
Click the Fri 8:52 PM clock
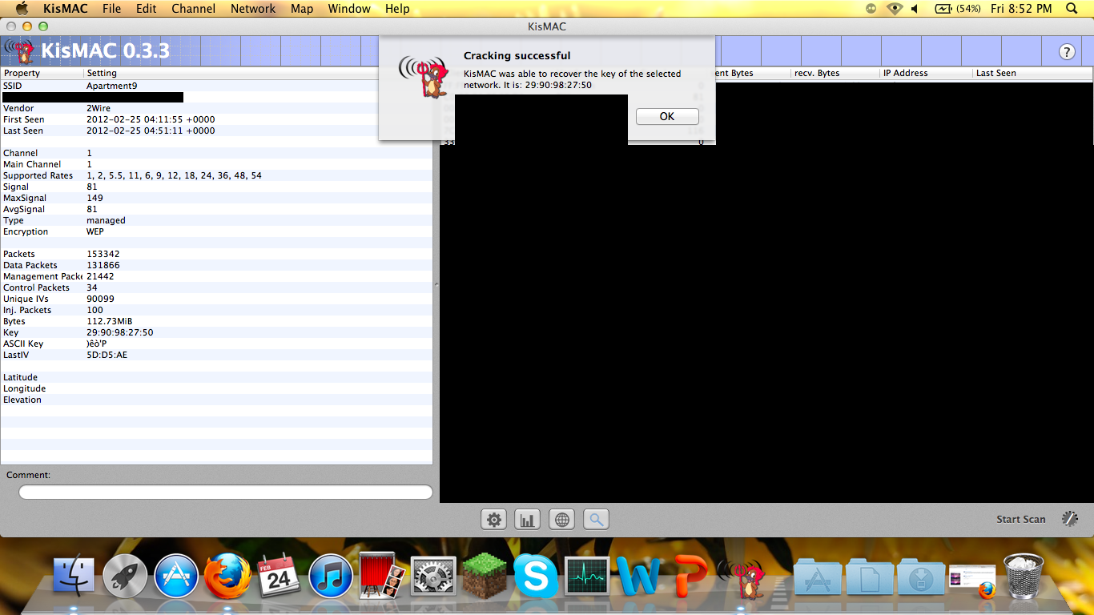click(x=1021, y=9)
